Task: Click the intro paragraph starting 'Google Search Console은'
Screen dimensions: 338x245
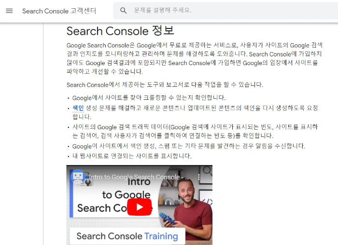Action: (195, 58)
